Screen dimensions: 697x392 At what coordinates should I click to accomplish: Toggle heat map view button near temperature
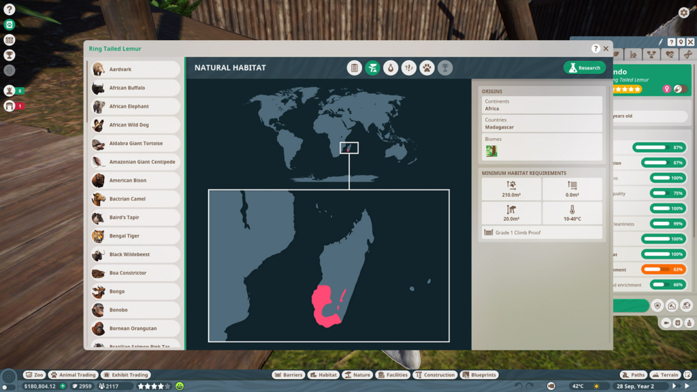[x=551, y=387]
